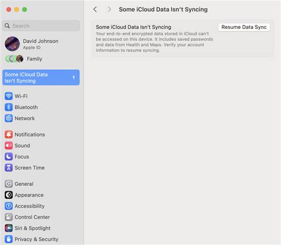Click the Sound label
Screen dimensions: 281x245
click(23, 146)
